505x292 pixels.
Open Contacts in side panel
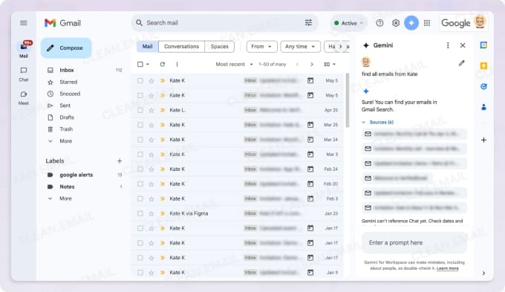point(483,107)
